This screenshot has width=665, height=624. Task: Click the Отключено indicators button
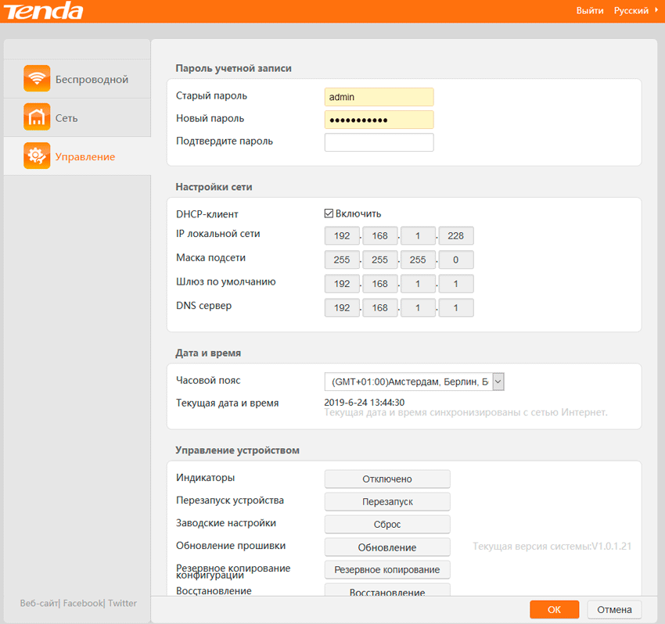[387, 479]
